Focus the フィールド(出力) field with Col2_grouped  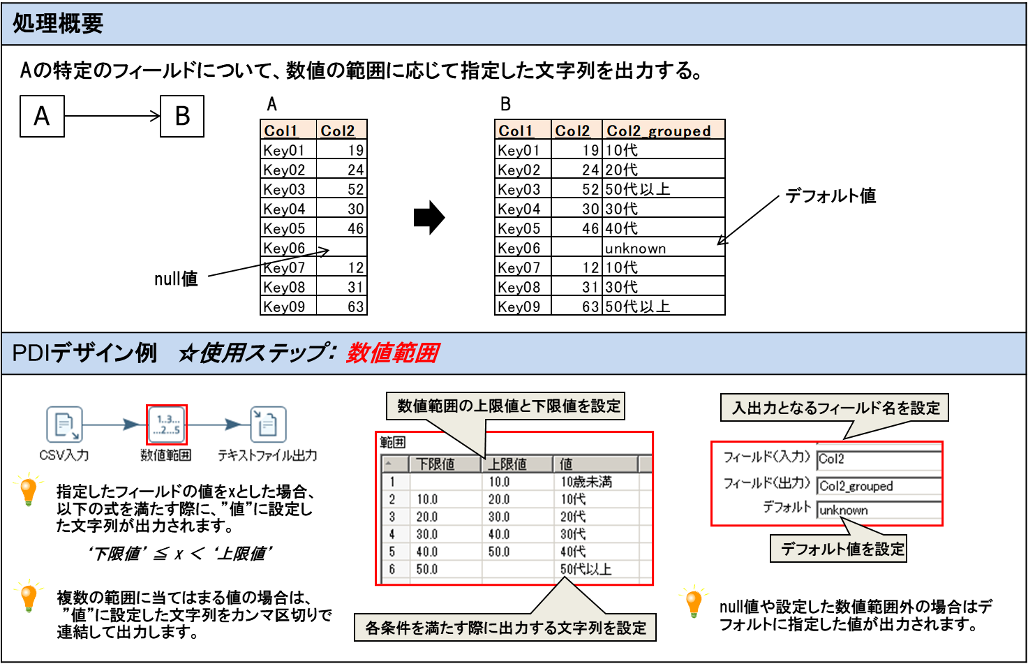[x=879, y=486]
